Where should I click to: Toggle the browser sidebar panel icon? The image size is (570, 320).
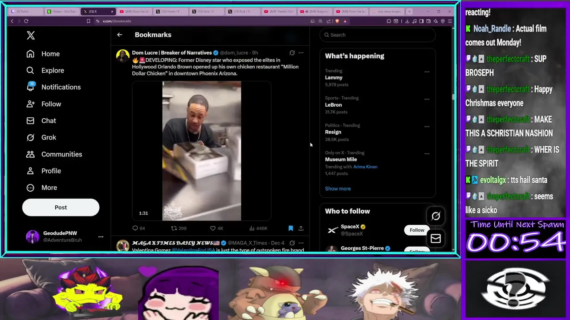click(x=421, y=21)
